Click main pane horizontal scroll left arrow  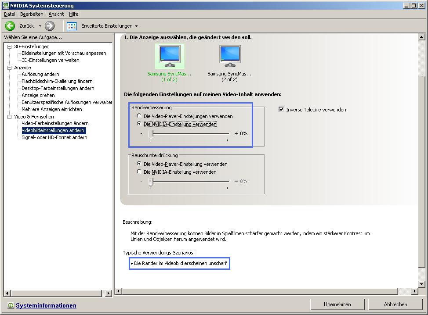(119, 291)
